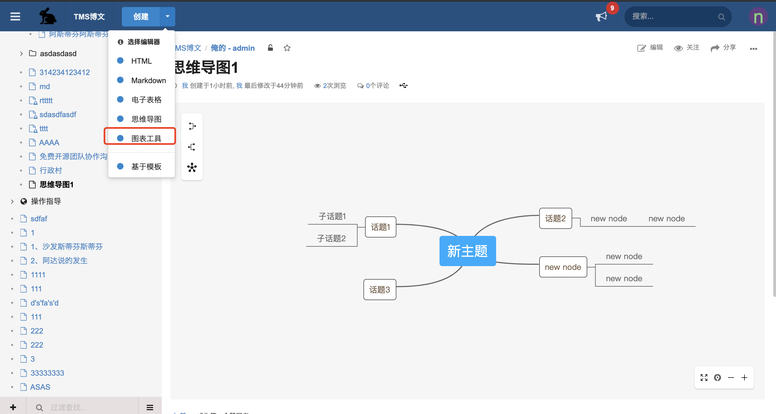The height and width of the screenshot is (414, 776).
Task: Open the sdfaf post
Action: [x=39, y=219]
